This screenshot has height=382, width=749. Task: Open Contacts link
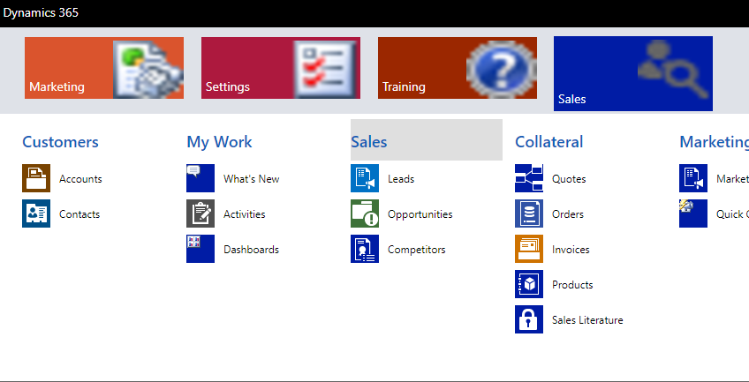coord(79,214)
